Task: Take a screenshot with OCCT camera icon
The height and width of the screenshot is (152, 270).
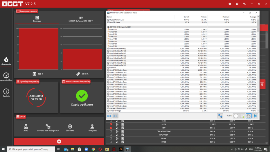Action: pyautogui.click(x=237, y=4)
